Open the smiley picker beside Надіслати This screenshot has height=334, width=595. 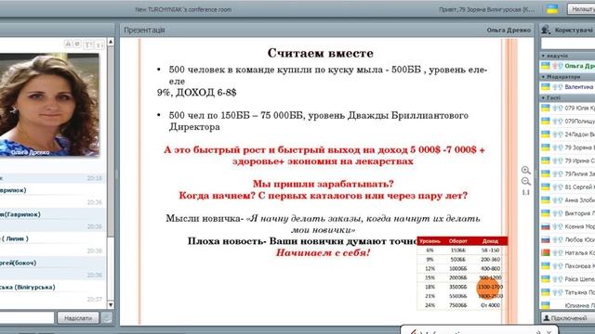tap(108, 317)
